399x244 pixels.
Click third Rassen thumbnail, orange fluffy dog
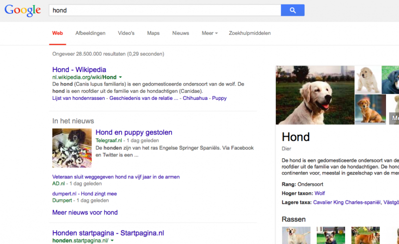pyautogui.click(x=366, y=236)
